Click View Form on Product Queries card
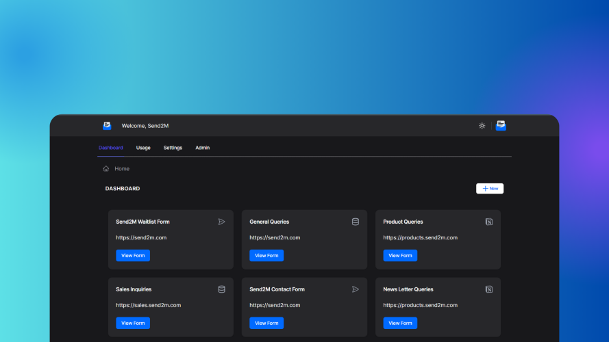 (x=400, y=255)
